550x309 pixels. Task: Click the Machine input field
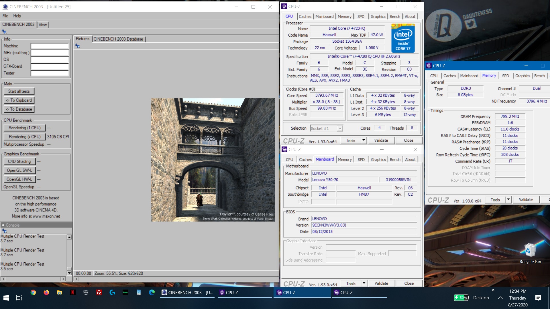pyautogui.click(x=50, y=46)
